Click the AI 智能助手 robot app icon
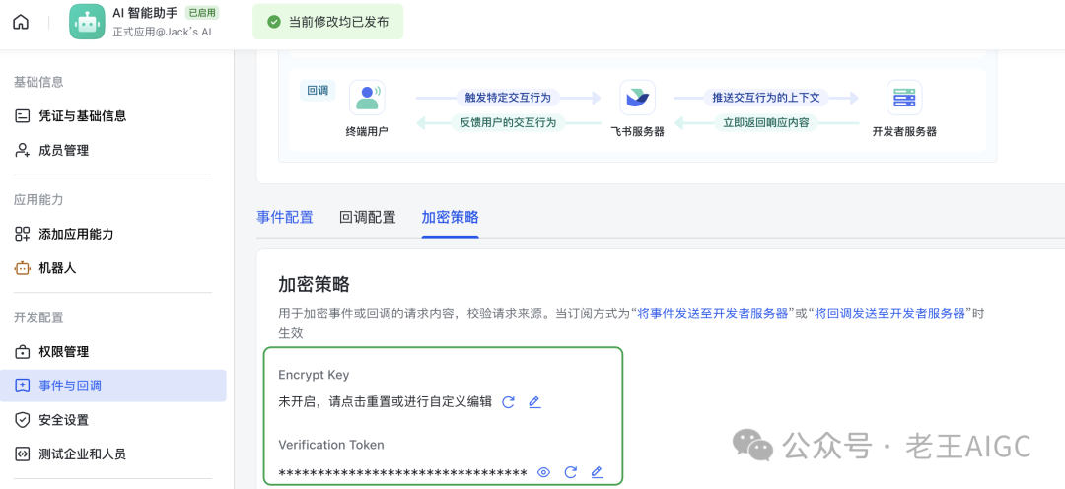The height and width of the screenshot is (489, 1065). point(87,22)
